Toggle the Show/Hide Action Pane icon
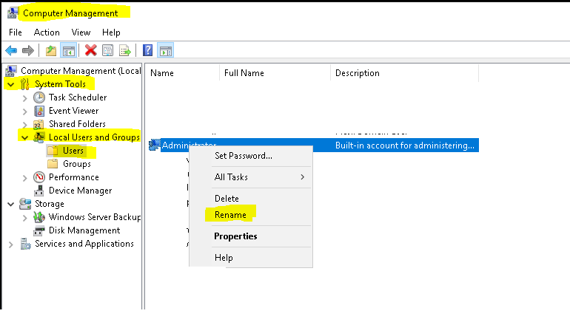Image resolution: width=570 pixels, height=322 pixels. click(166, 51)
